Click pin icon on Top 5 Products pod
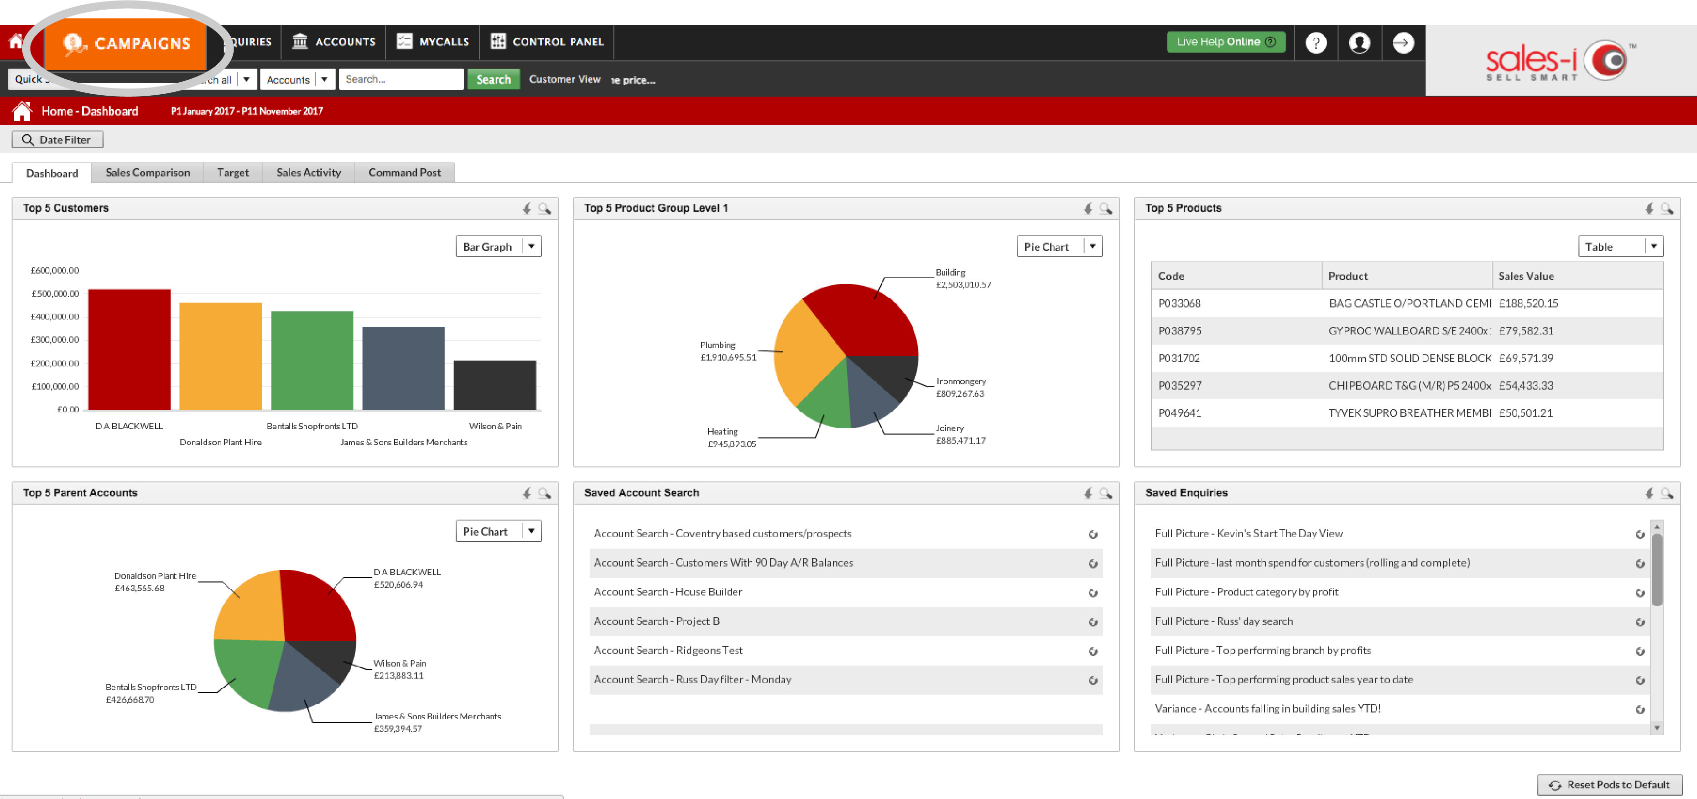Screen dimensions: 1697x799 tap(1649, 209)
